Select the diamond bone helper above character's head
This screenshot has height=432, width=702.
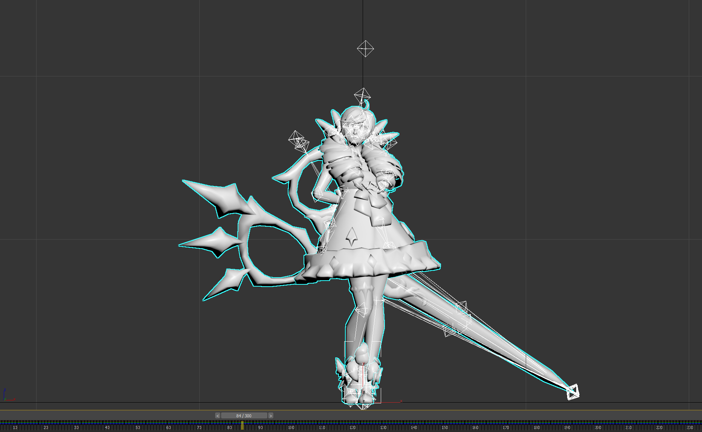[362, 96]
